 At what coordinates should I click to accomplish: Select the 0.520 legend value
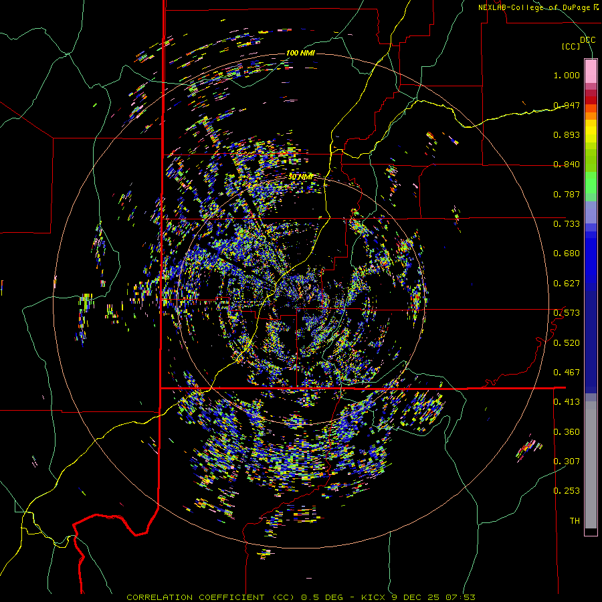tap(567, 343)
